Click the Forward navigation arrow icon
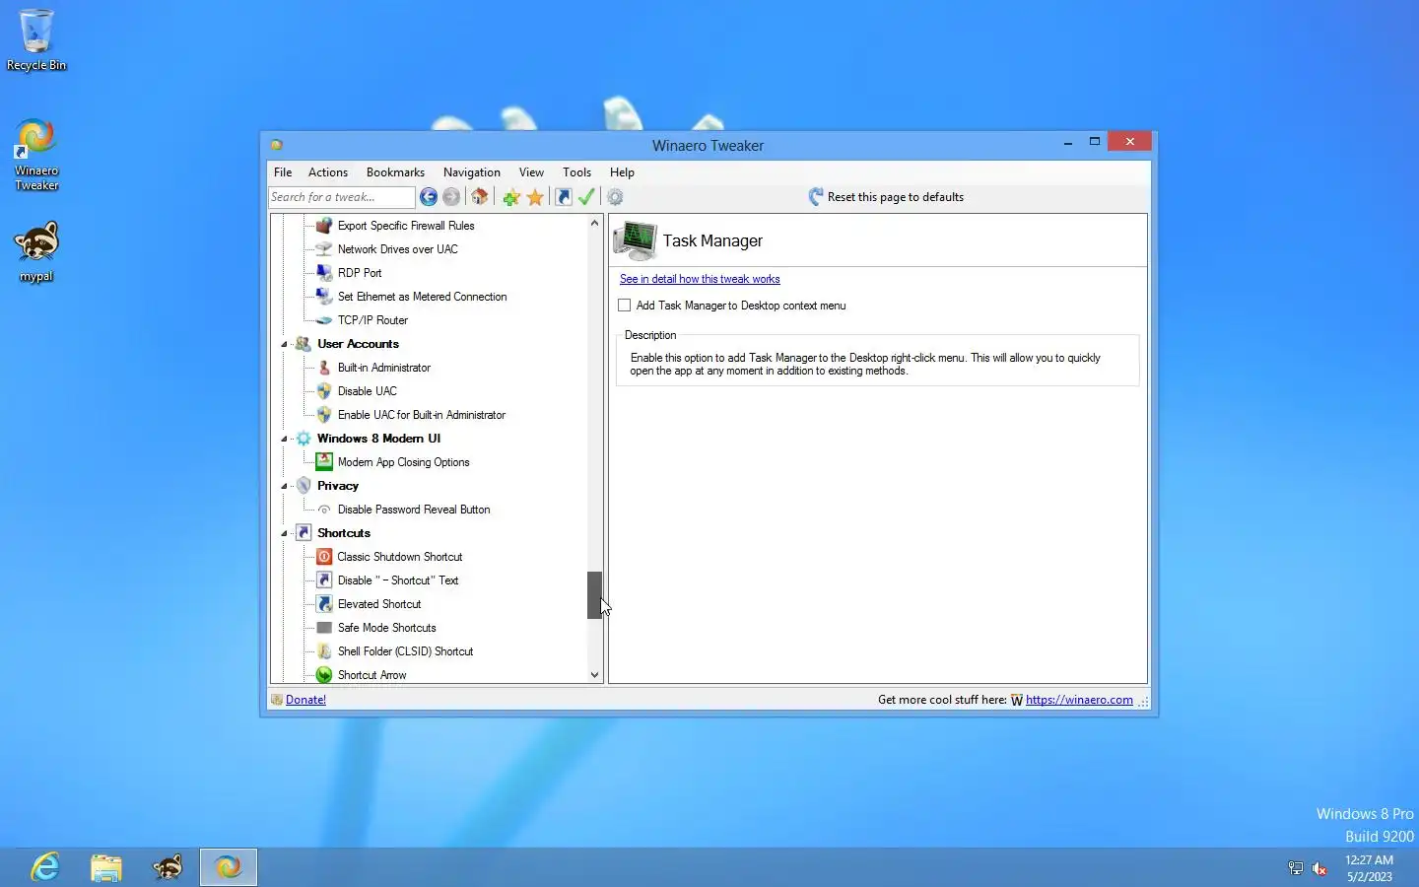The image size is (1419, 887). pos(451,197)
